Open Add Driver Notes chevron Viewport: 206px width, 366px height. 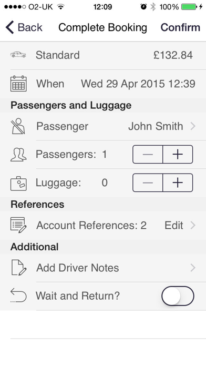(193, 268)
